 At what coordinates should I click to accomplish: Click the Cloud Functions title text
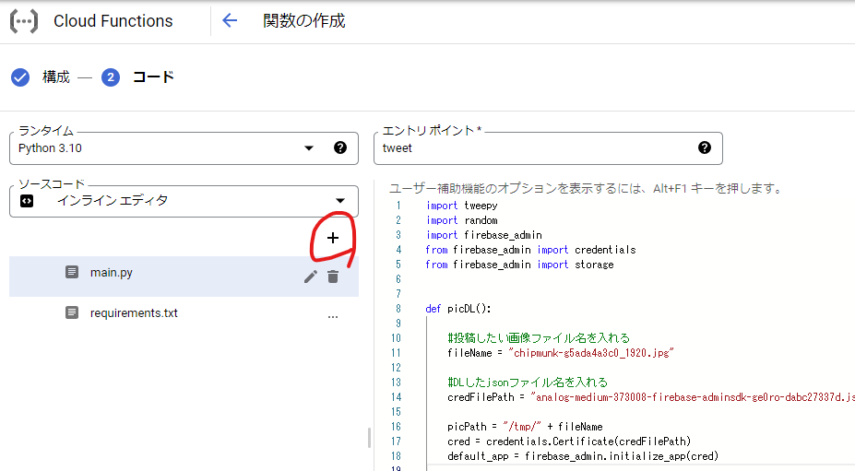[113, 20]
